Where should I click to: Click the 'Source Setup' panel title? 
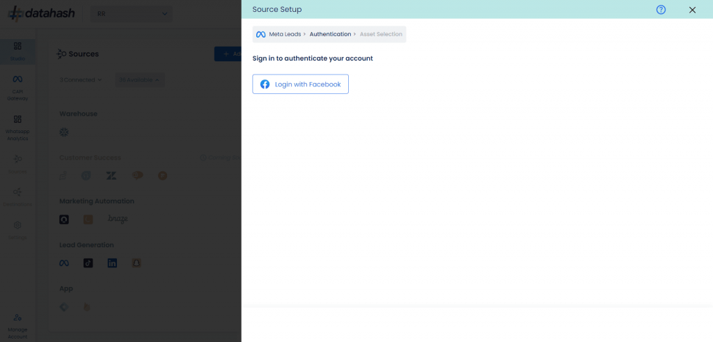point(277,9)
